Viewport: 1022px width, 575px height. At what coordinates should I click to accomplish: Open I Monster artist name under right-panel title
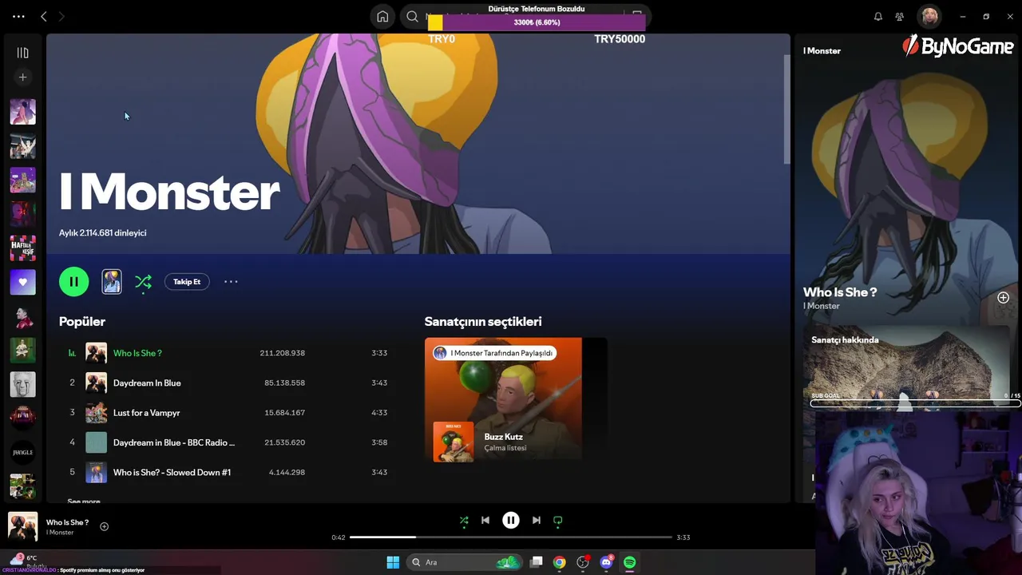(822, 306)
